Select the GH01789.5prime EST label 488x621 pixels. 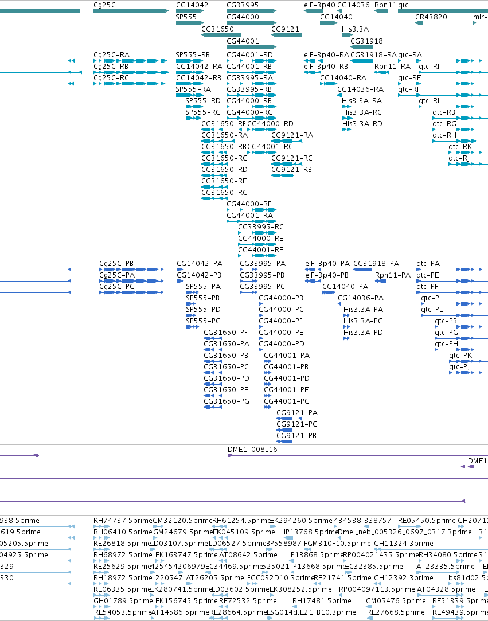(x=123, y=601)
